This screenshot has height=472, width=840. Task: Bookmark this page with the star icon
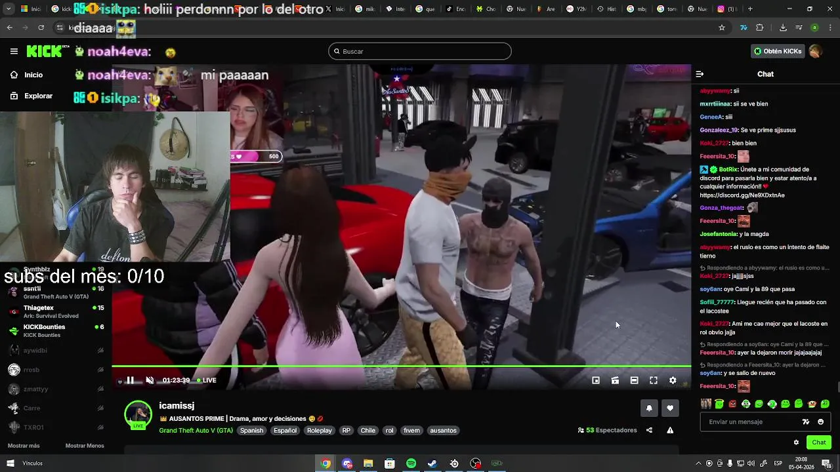coord(722,28)
